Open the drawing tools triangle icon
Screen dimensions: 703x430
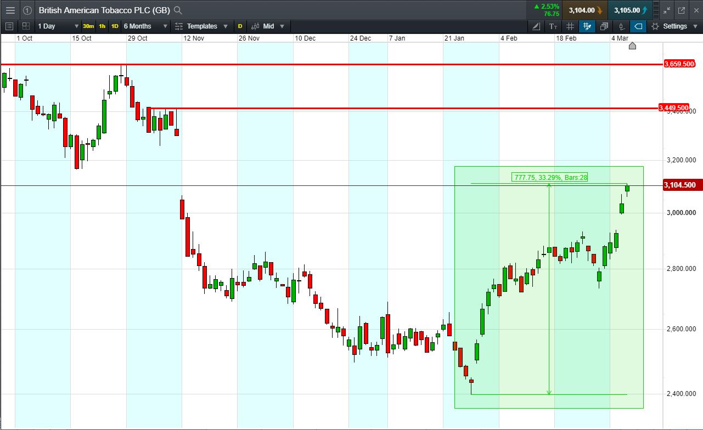click(536, 26)
